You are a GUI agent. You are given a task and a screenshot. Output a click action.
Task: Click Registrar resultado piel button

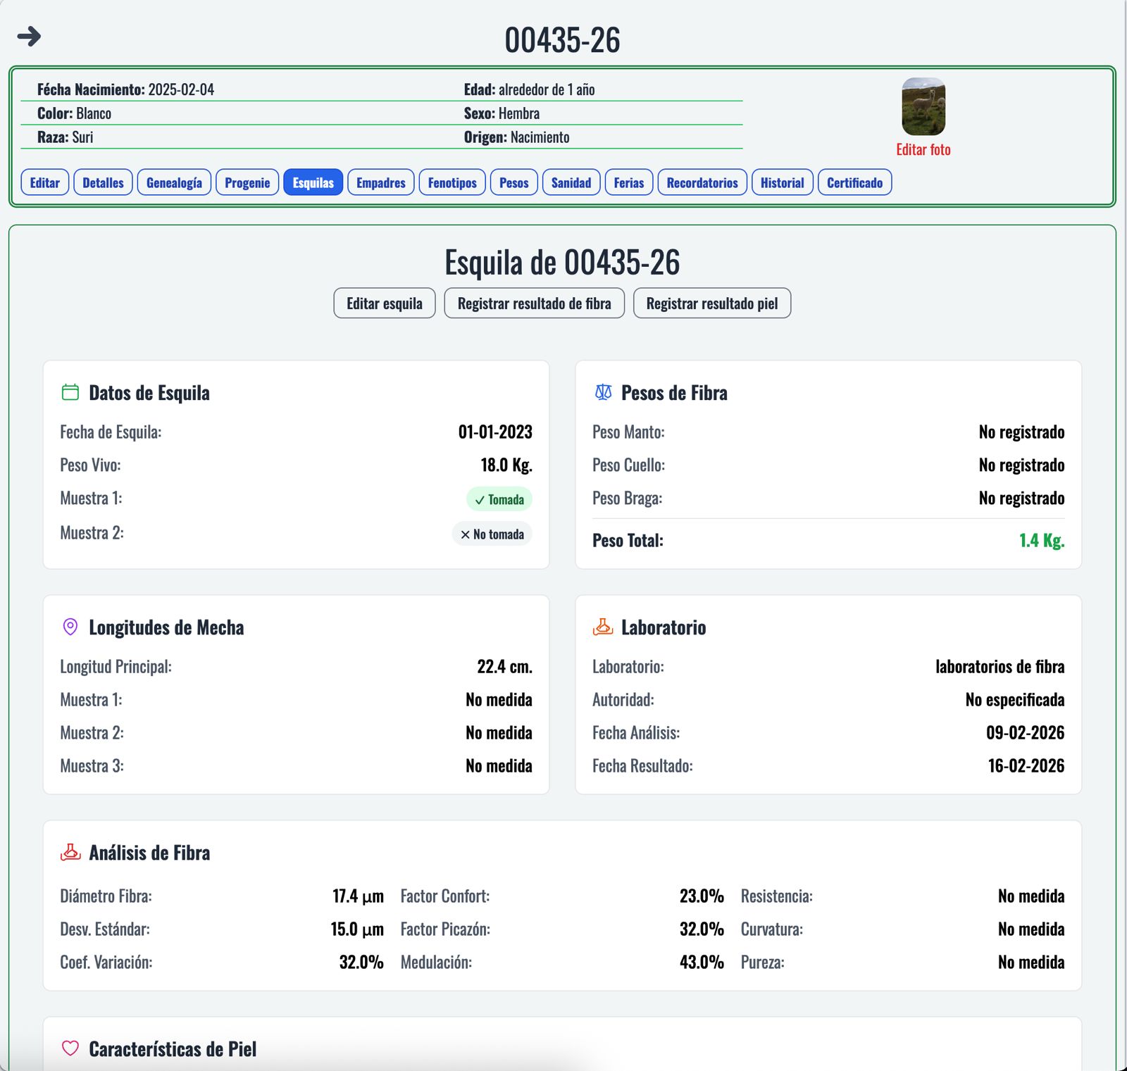711,303
